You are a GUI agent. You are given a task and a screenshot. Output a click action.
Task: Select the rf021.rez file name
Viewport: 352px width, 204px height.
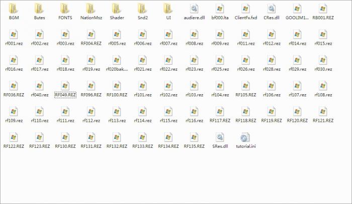tap(143, 69)
